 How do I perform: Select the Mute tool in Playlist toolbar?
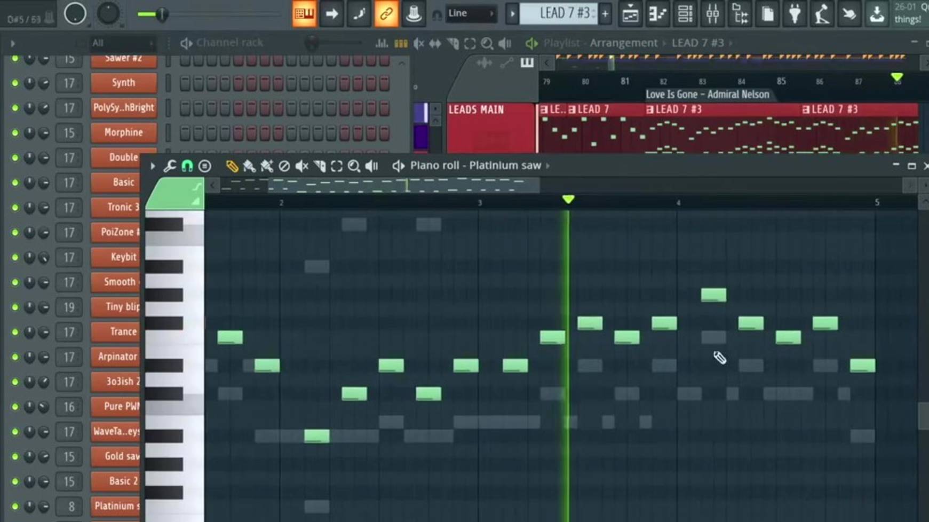419,43
